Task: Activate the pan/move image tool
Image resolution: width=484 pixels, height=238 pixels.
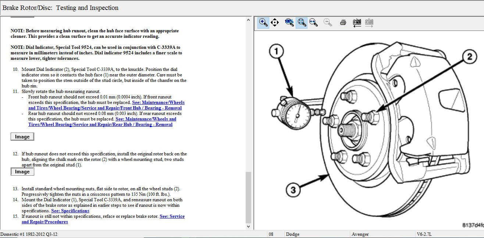Action: (274, 22)
